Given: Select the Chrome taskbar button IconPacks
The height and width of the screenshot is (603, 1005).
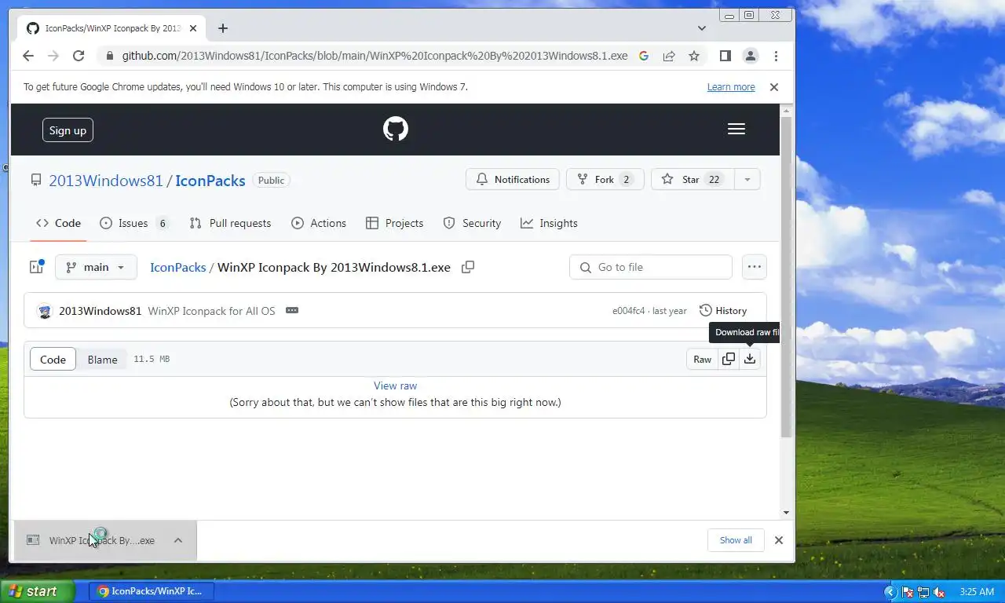Looking at the screenshot, I should (x=152, y=591).
